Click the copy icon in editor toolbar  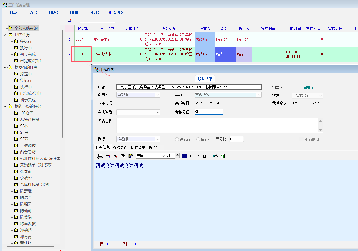(x=123, y=156)
